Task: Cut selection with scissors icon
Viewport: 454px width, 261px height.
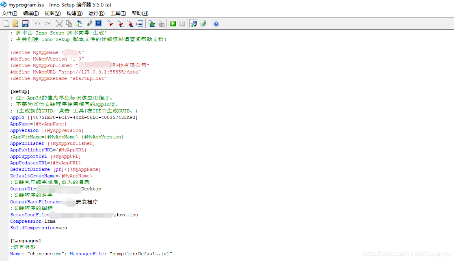Action: point(59,24)
